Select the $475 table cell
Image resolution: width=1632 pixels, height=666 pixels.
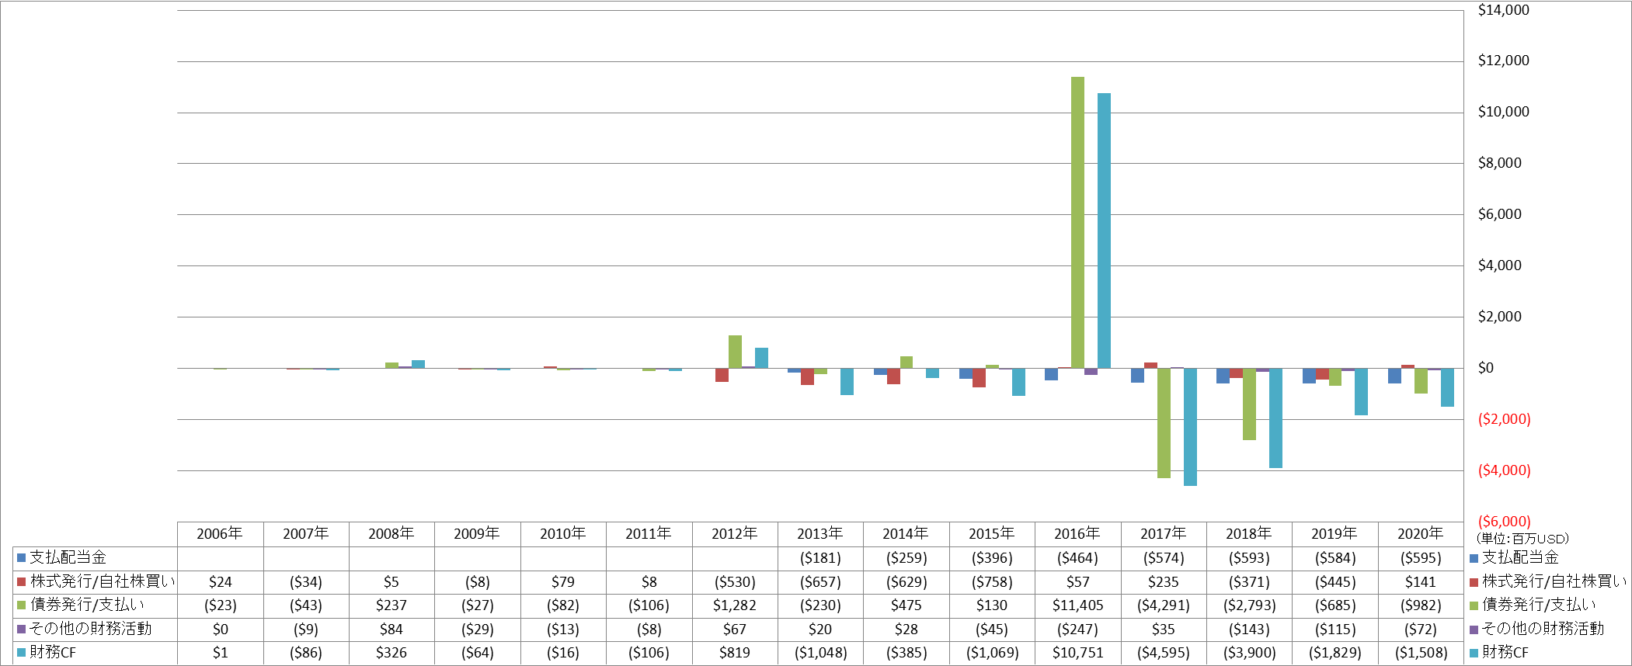906,605
